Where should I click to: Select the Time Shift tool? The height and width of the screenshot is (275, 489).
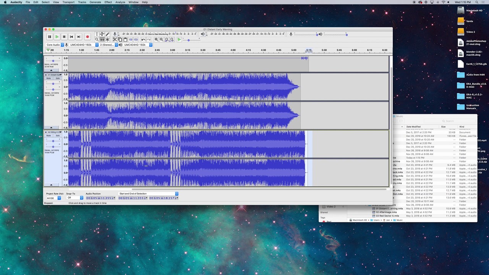[x=102, y=39]
